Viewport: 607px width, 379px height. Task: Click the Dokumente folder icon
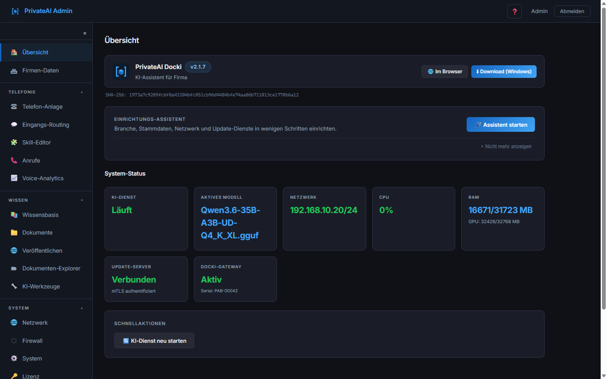14,232
